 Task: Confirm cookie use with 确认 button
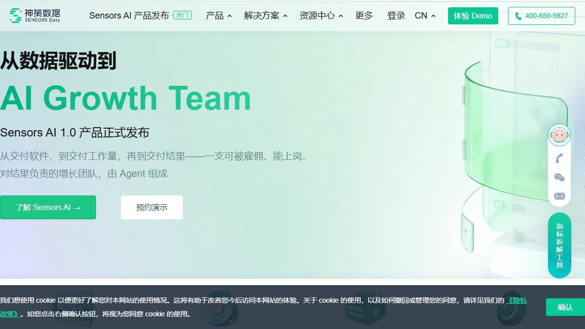tap(565, 307)
